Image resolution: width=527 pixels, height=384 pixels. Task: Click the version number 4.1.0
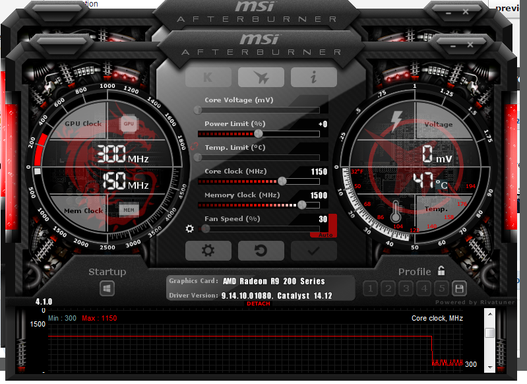(44, 302)
